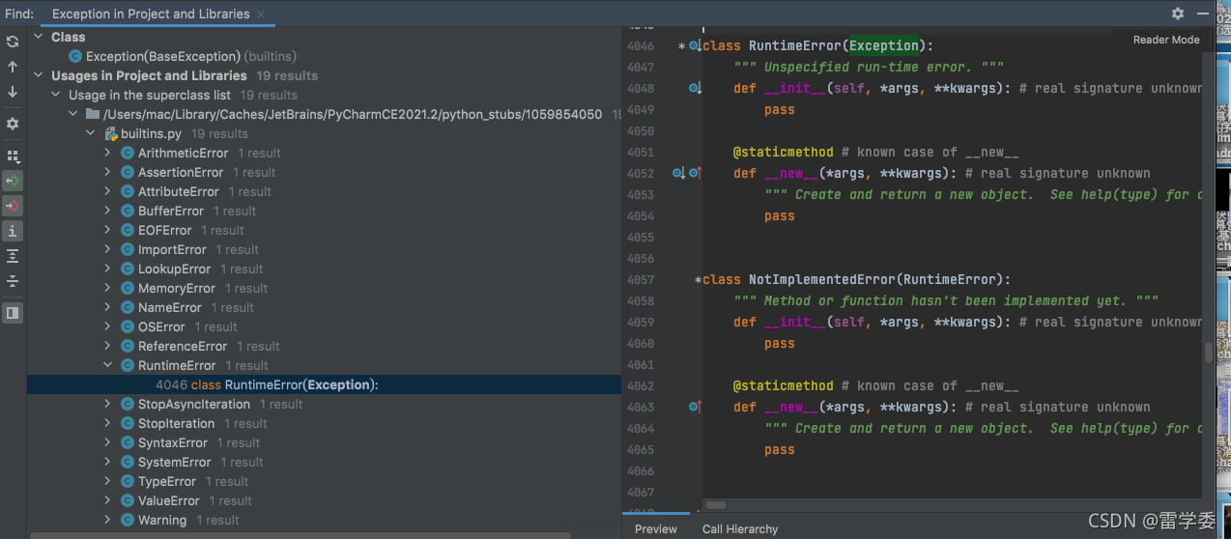Click class icon beside Warning

pos(127,520)
